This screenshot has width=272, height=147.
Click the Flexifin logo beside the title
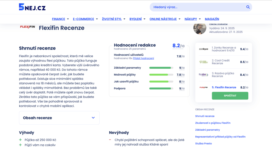point(27,27)
